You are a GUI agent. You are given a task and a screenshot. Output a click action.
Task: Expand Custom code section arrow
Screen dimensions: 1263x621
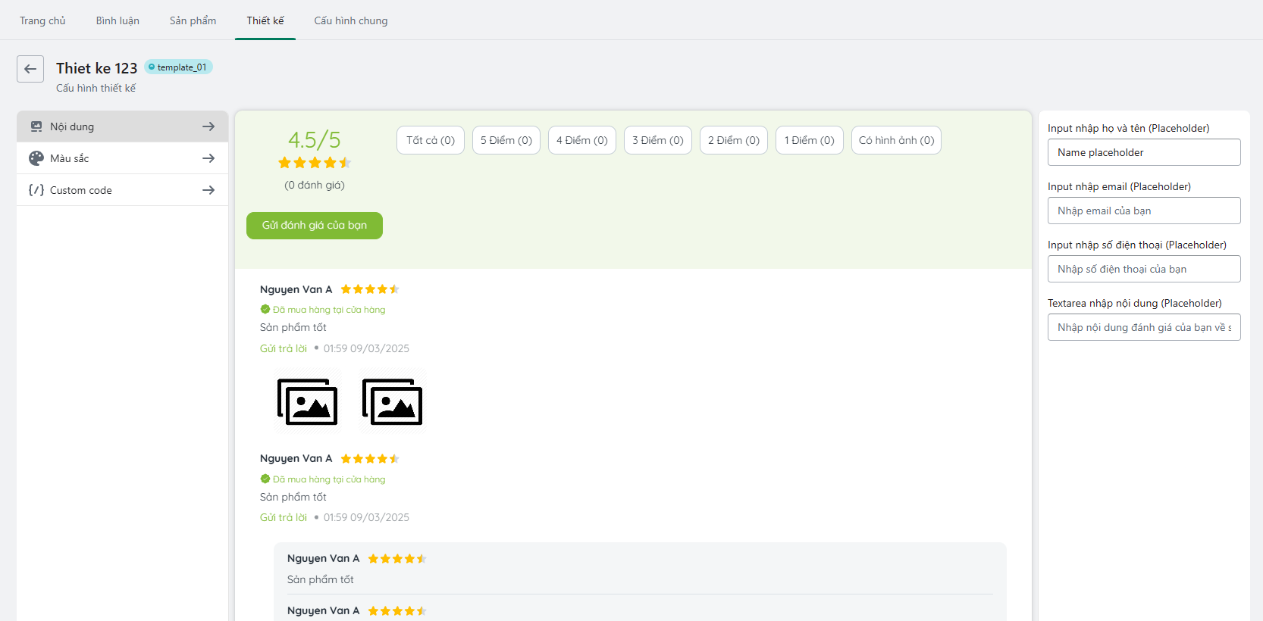pos(208,190)
